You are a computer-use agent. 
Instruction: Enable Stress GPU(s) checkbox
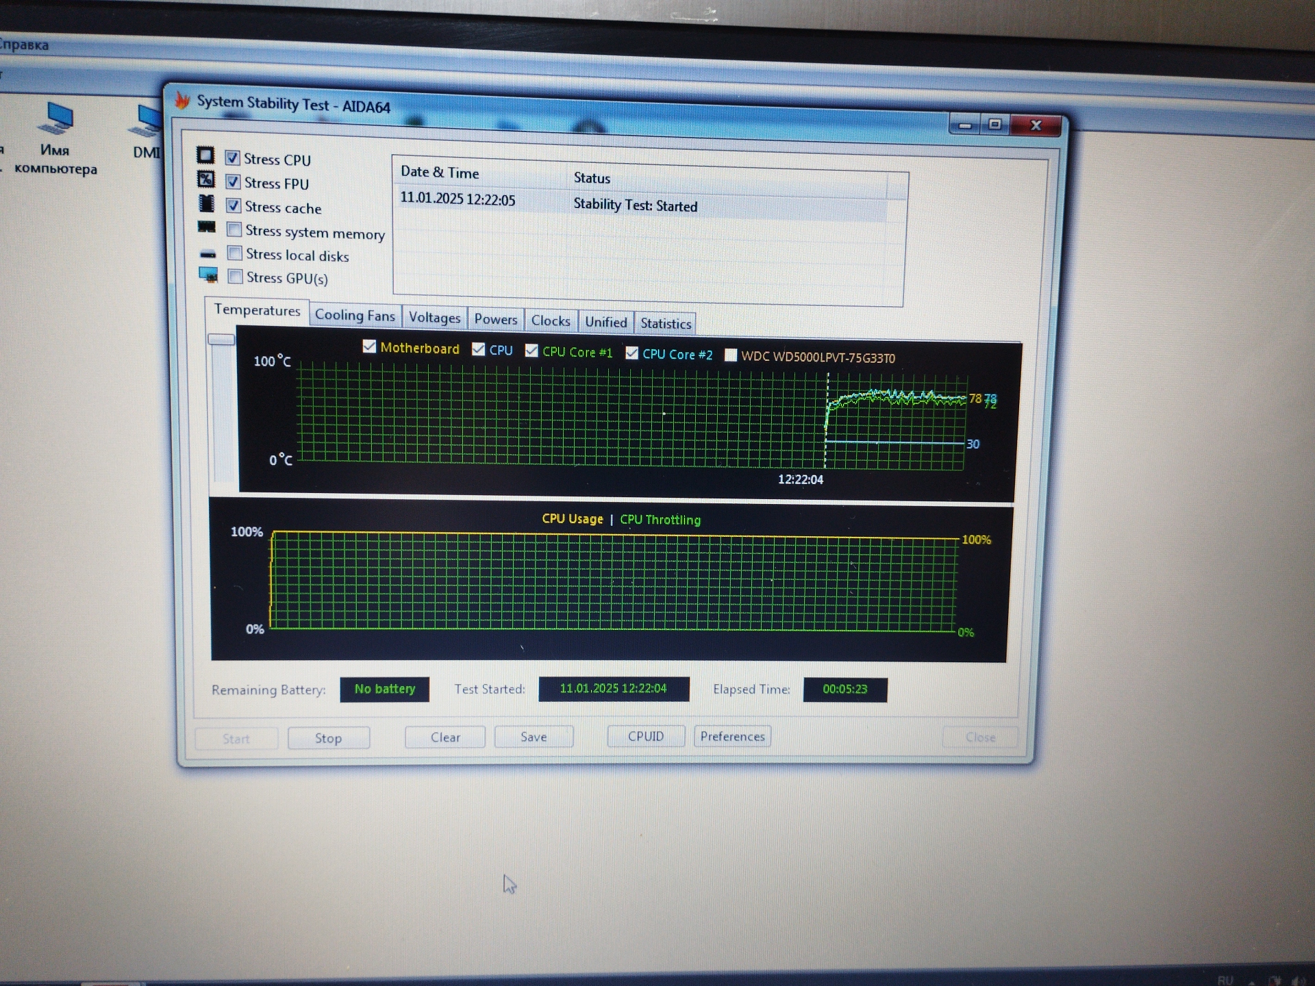(x=235, y=276)
